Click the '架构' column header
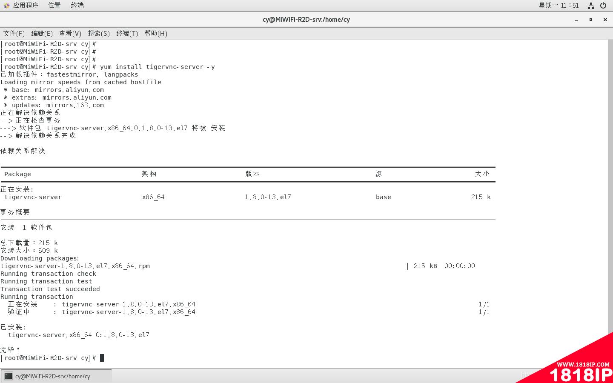 tap(149, 174)
